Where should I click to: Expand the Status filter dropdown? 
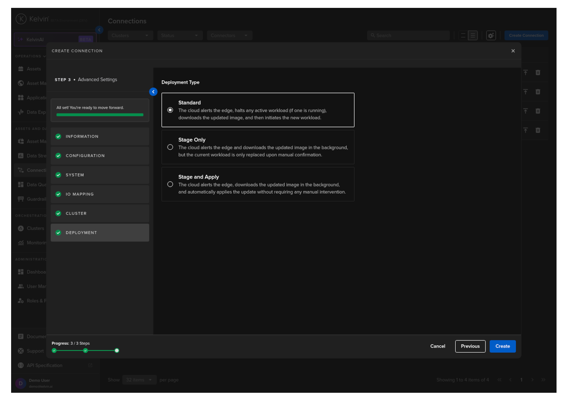(x=179, y=35)
